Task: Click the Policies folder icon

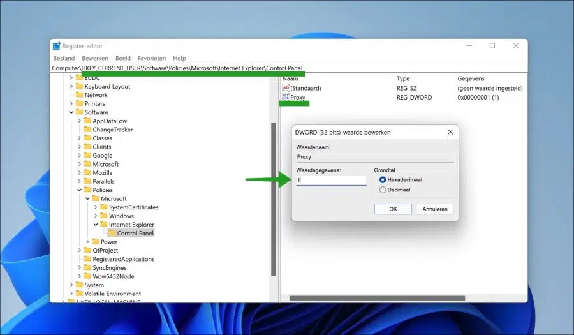Action: click(x=87, y=190)
